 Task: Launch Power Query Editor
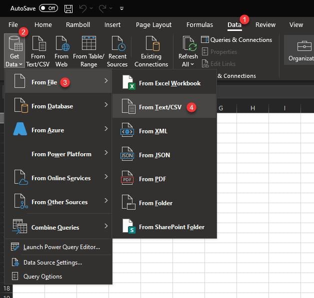pyautogui.click(x=61, y=247)
